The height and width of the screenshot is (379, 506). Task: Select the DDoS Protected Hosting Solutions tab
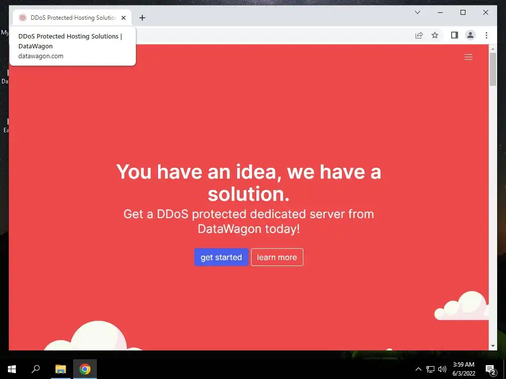pos(72,18)
